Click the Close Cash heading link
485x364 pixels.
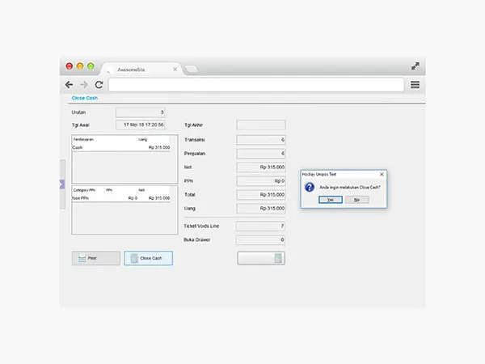pos(84,98)
